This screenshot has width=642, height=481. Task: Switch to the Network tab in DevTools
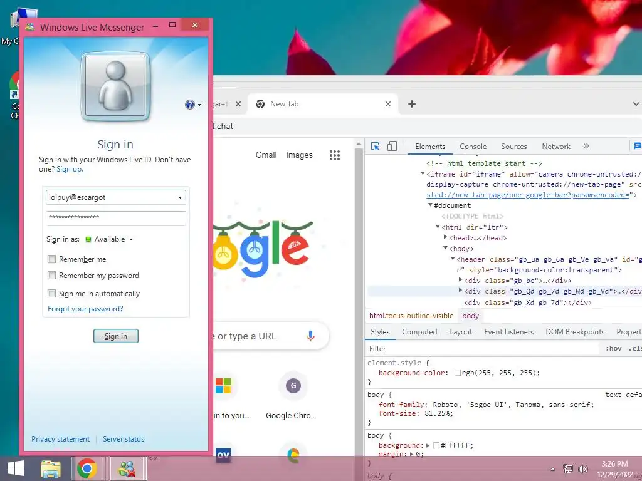tap(556, 147)
